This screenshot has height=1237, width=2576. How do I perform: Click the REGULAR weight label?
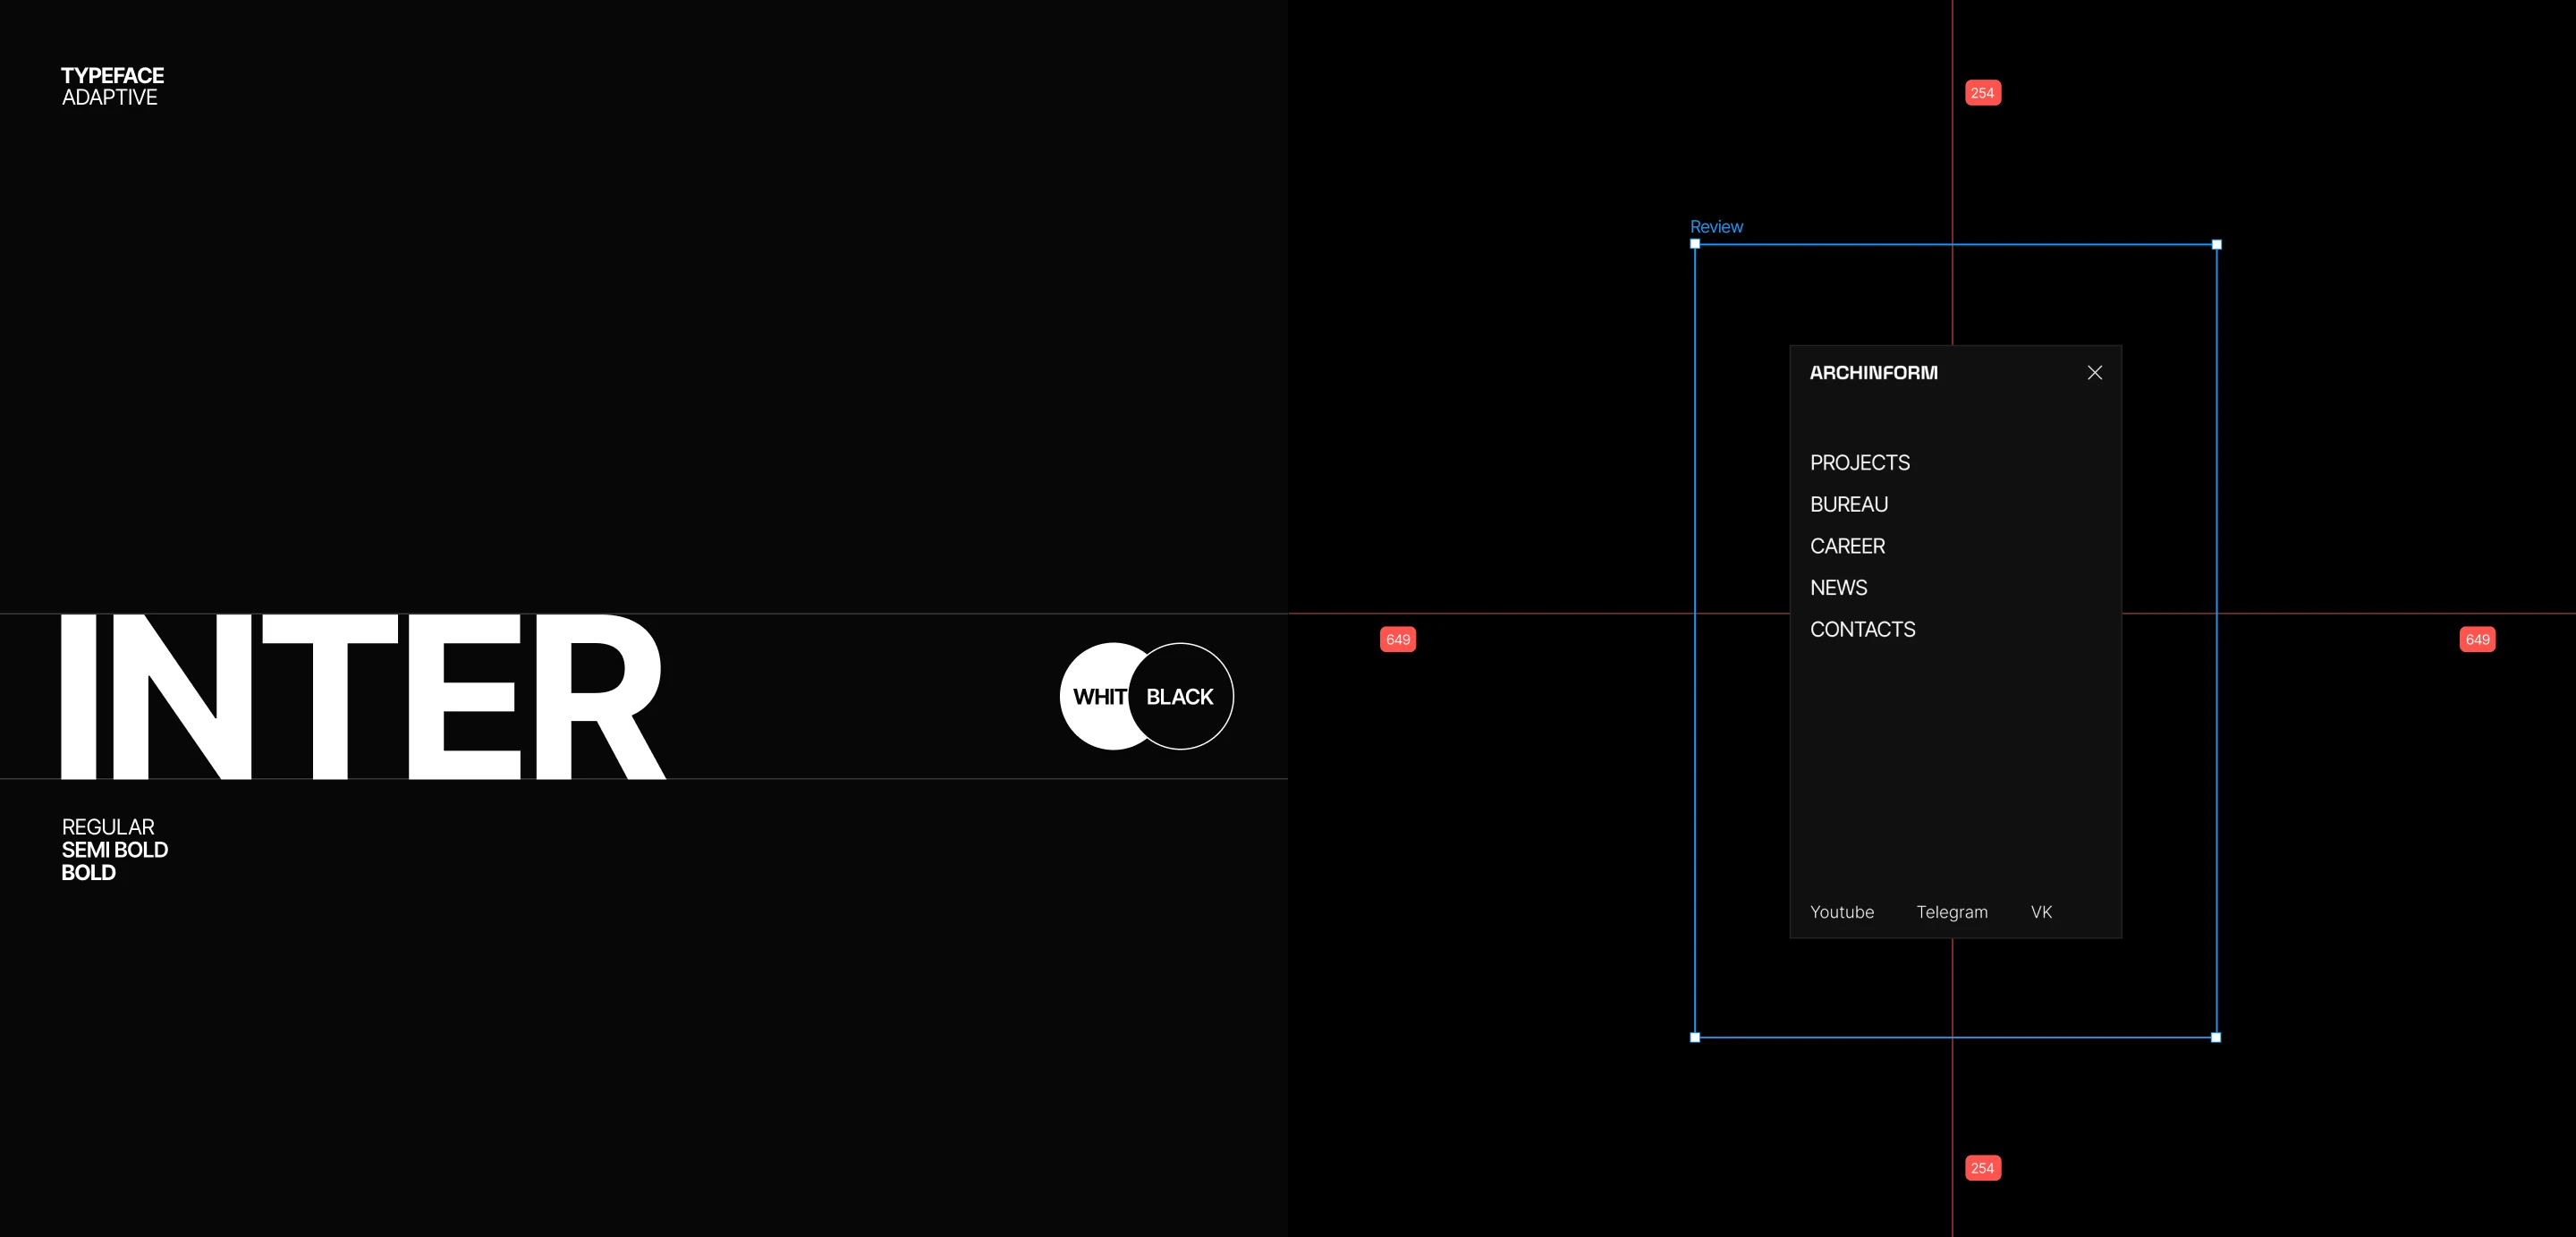[108, 827]
